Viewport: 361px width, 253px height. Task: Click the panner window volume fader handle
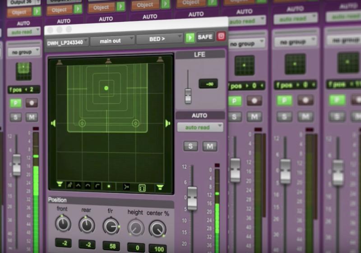(192, 198)
